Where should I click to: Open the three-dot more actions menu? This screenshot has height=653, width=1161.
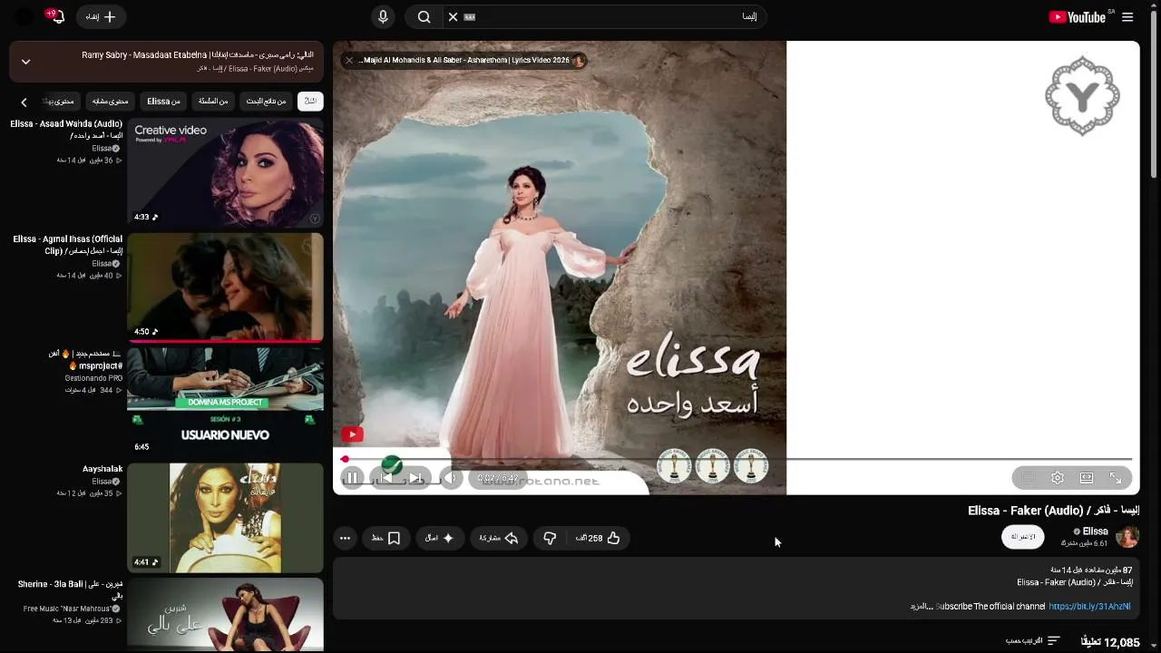tap(345, 538)
